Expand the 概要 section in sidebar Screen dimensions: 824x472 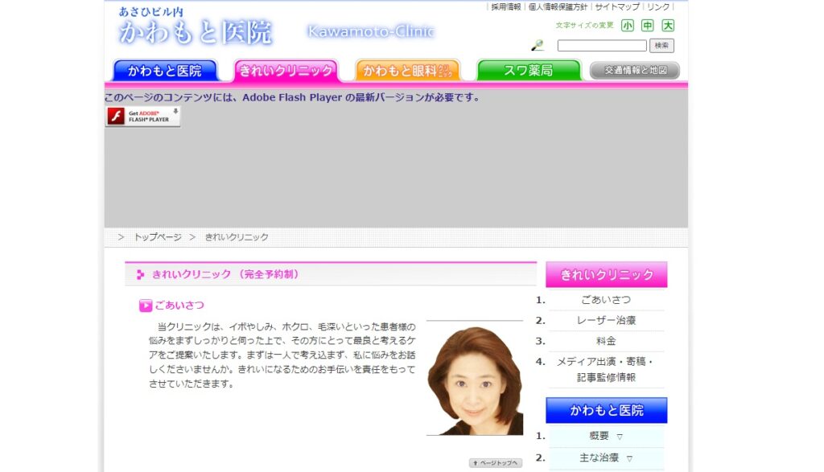click(x=606, y=436)
